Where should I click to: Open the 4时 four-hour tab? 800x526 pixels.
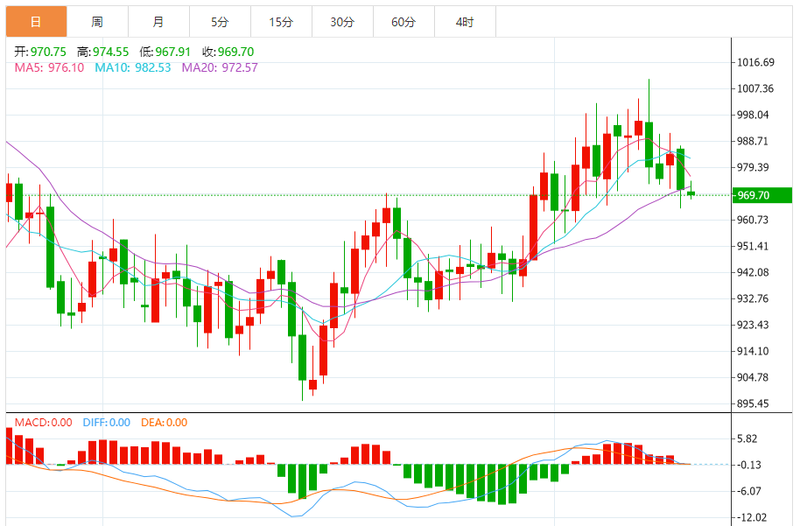coord(465,22)
